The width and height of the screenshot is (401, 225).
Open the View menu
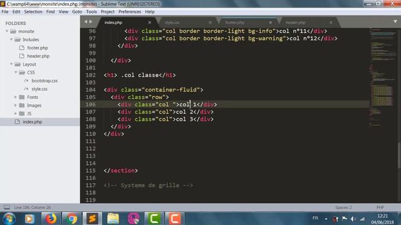[x=63, y=12]
